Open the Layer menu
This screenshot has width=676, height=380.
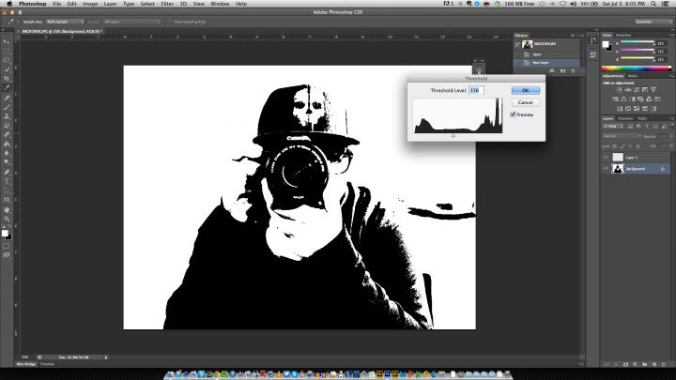110,4
